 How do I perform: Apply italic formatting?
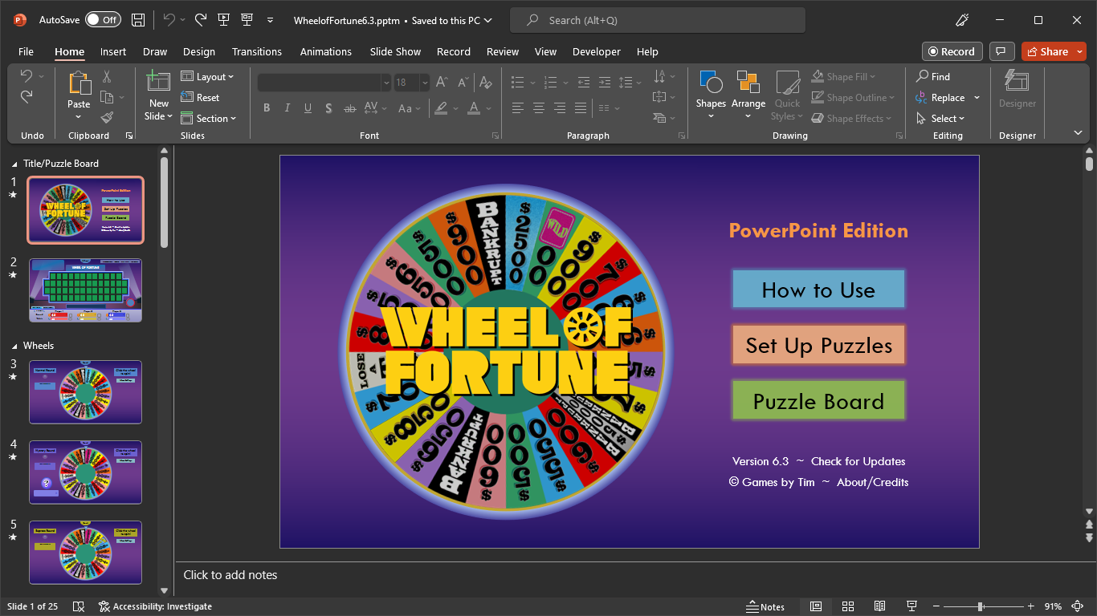[x=288, y=107]
